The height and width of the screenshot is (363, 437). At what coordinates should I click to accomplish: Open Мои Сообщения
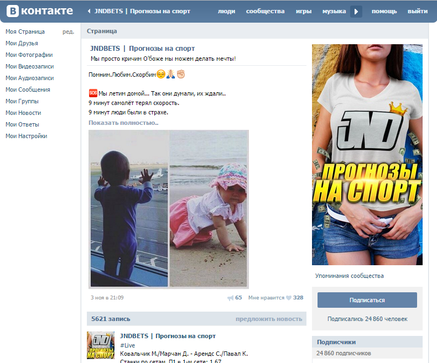point(28,90)
